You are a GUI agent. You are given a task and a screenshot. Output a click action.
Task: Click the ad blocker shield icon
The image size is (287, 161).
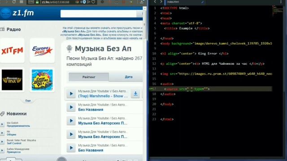84,2
